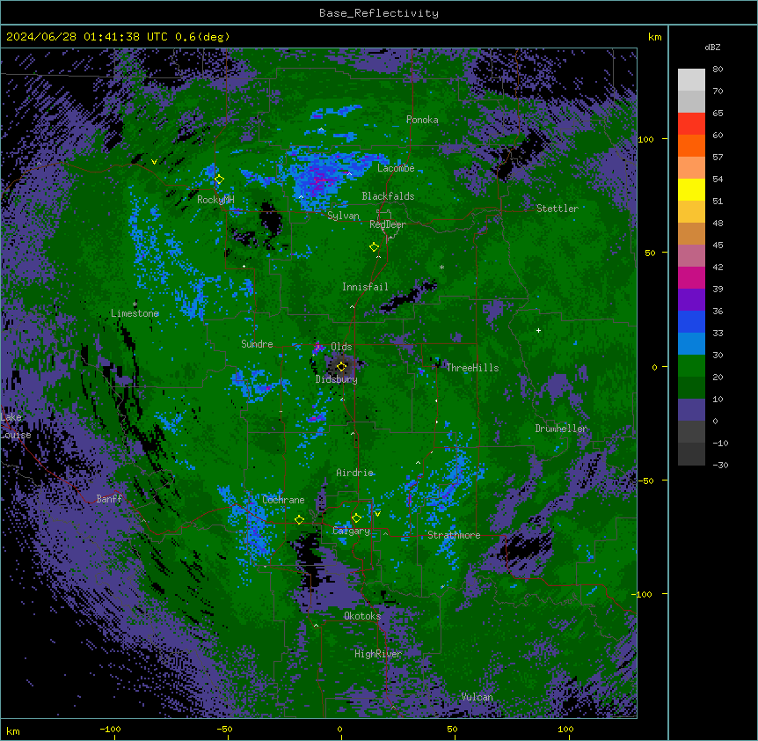Click the yellow V marker northwest of RockyMH
Screen dimensions: 758x741
click(154, 162)
